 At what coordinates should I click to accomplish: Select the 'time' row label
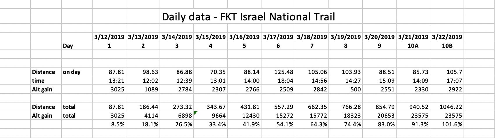point(38,81)
